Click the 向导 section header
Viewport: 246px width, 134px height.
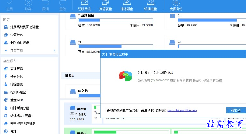[6, 19]
